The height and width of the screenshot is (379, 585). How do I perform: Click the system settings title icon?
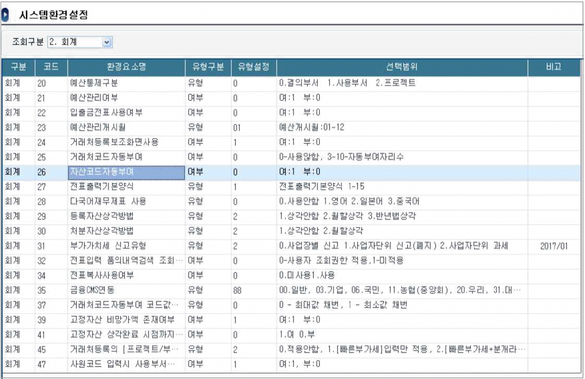point(5,15)
